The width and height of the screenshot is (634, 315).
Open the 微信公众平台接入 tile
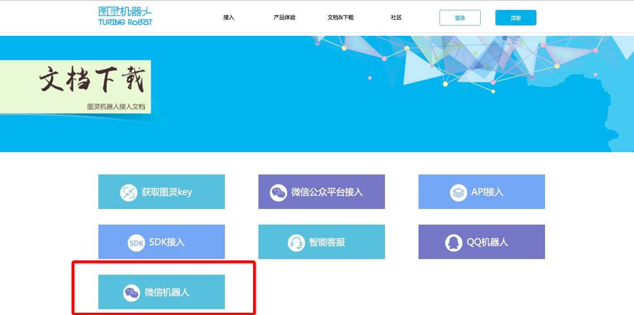[321, 192]
